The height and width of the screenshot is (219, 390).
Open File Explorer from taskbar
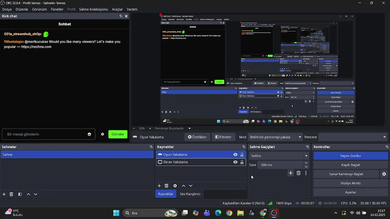coord(240,213)
